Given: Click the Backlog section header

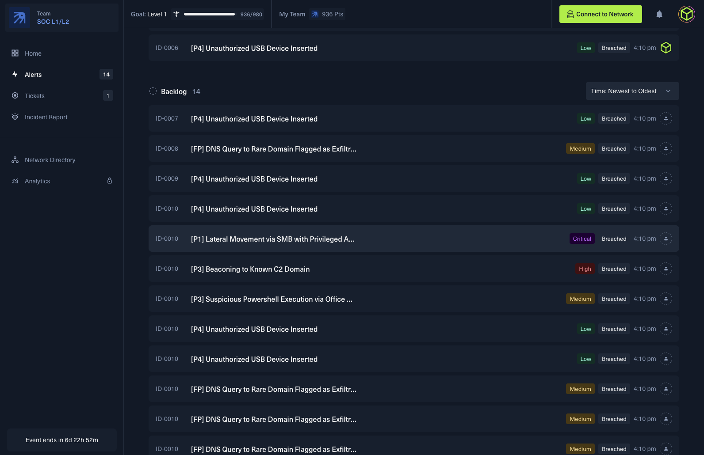Looking at the screenshot, I should pyautogui.click(x=174, y=91).
